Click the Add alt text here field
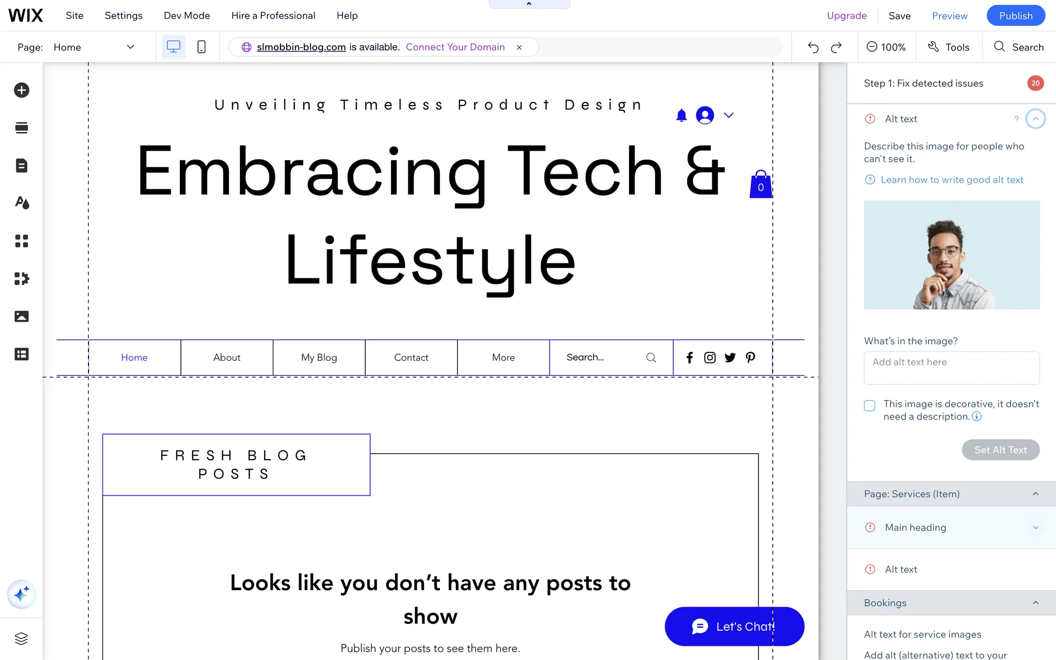The image size is (1056, 660). [x=951, y=368]
